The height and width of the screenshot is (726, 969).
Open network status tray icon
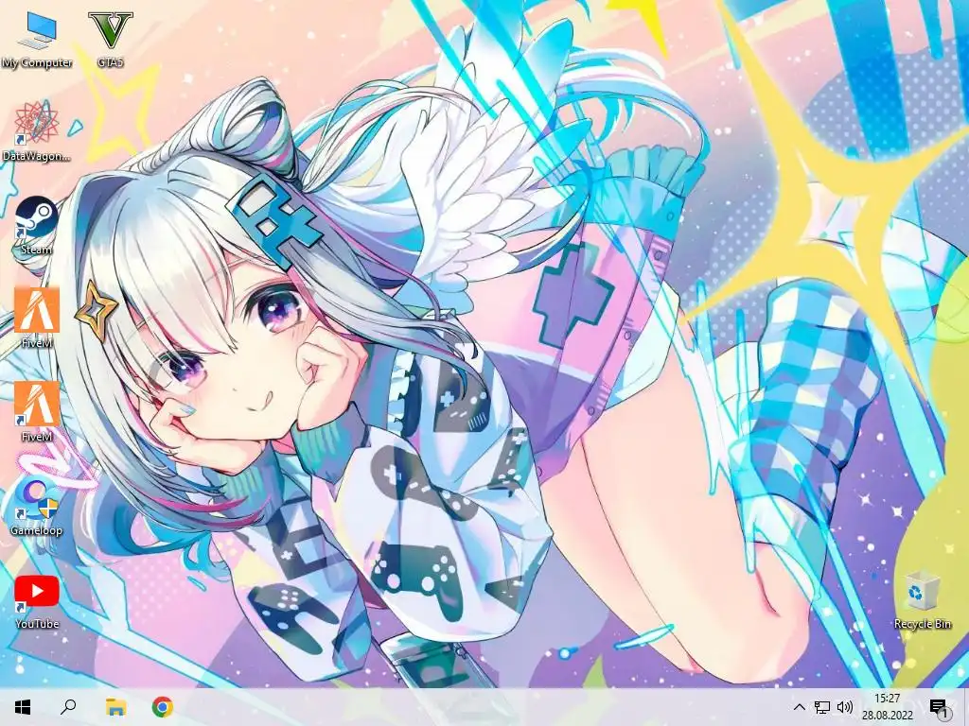click(822, 707)
